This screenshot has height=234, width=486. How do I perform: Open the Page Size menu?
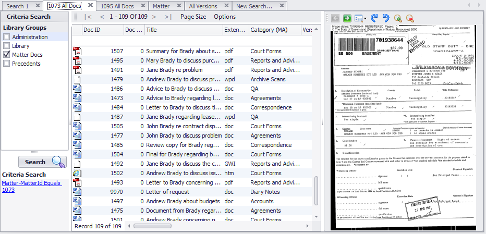193,17
